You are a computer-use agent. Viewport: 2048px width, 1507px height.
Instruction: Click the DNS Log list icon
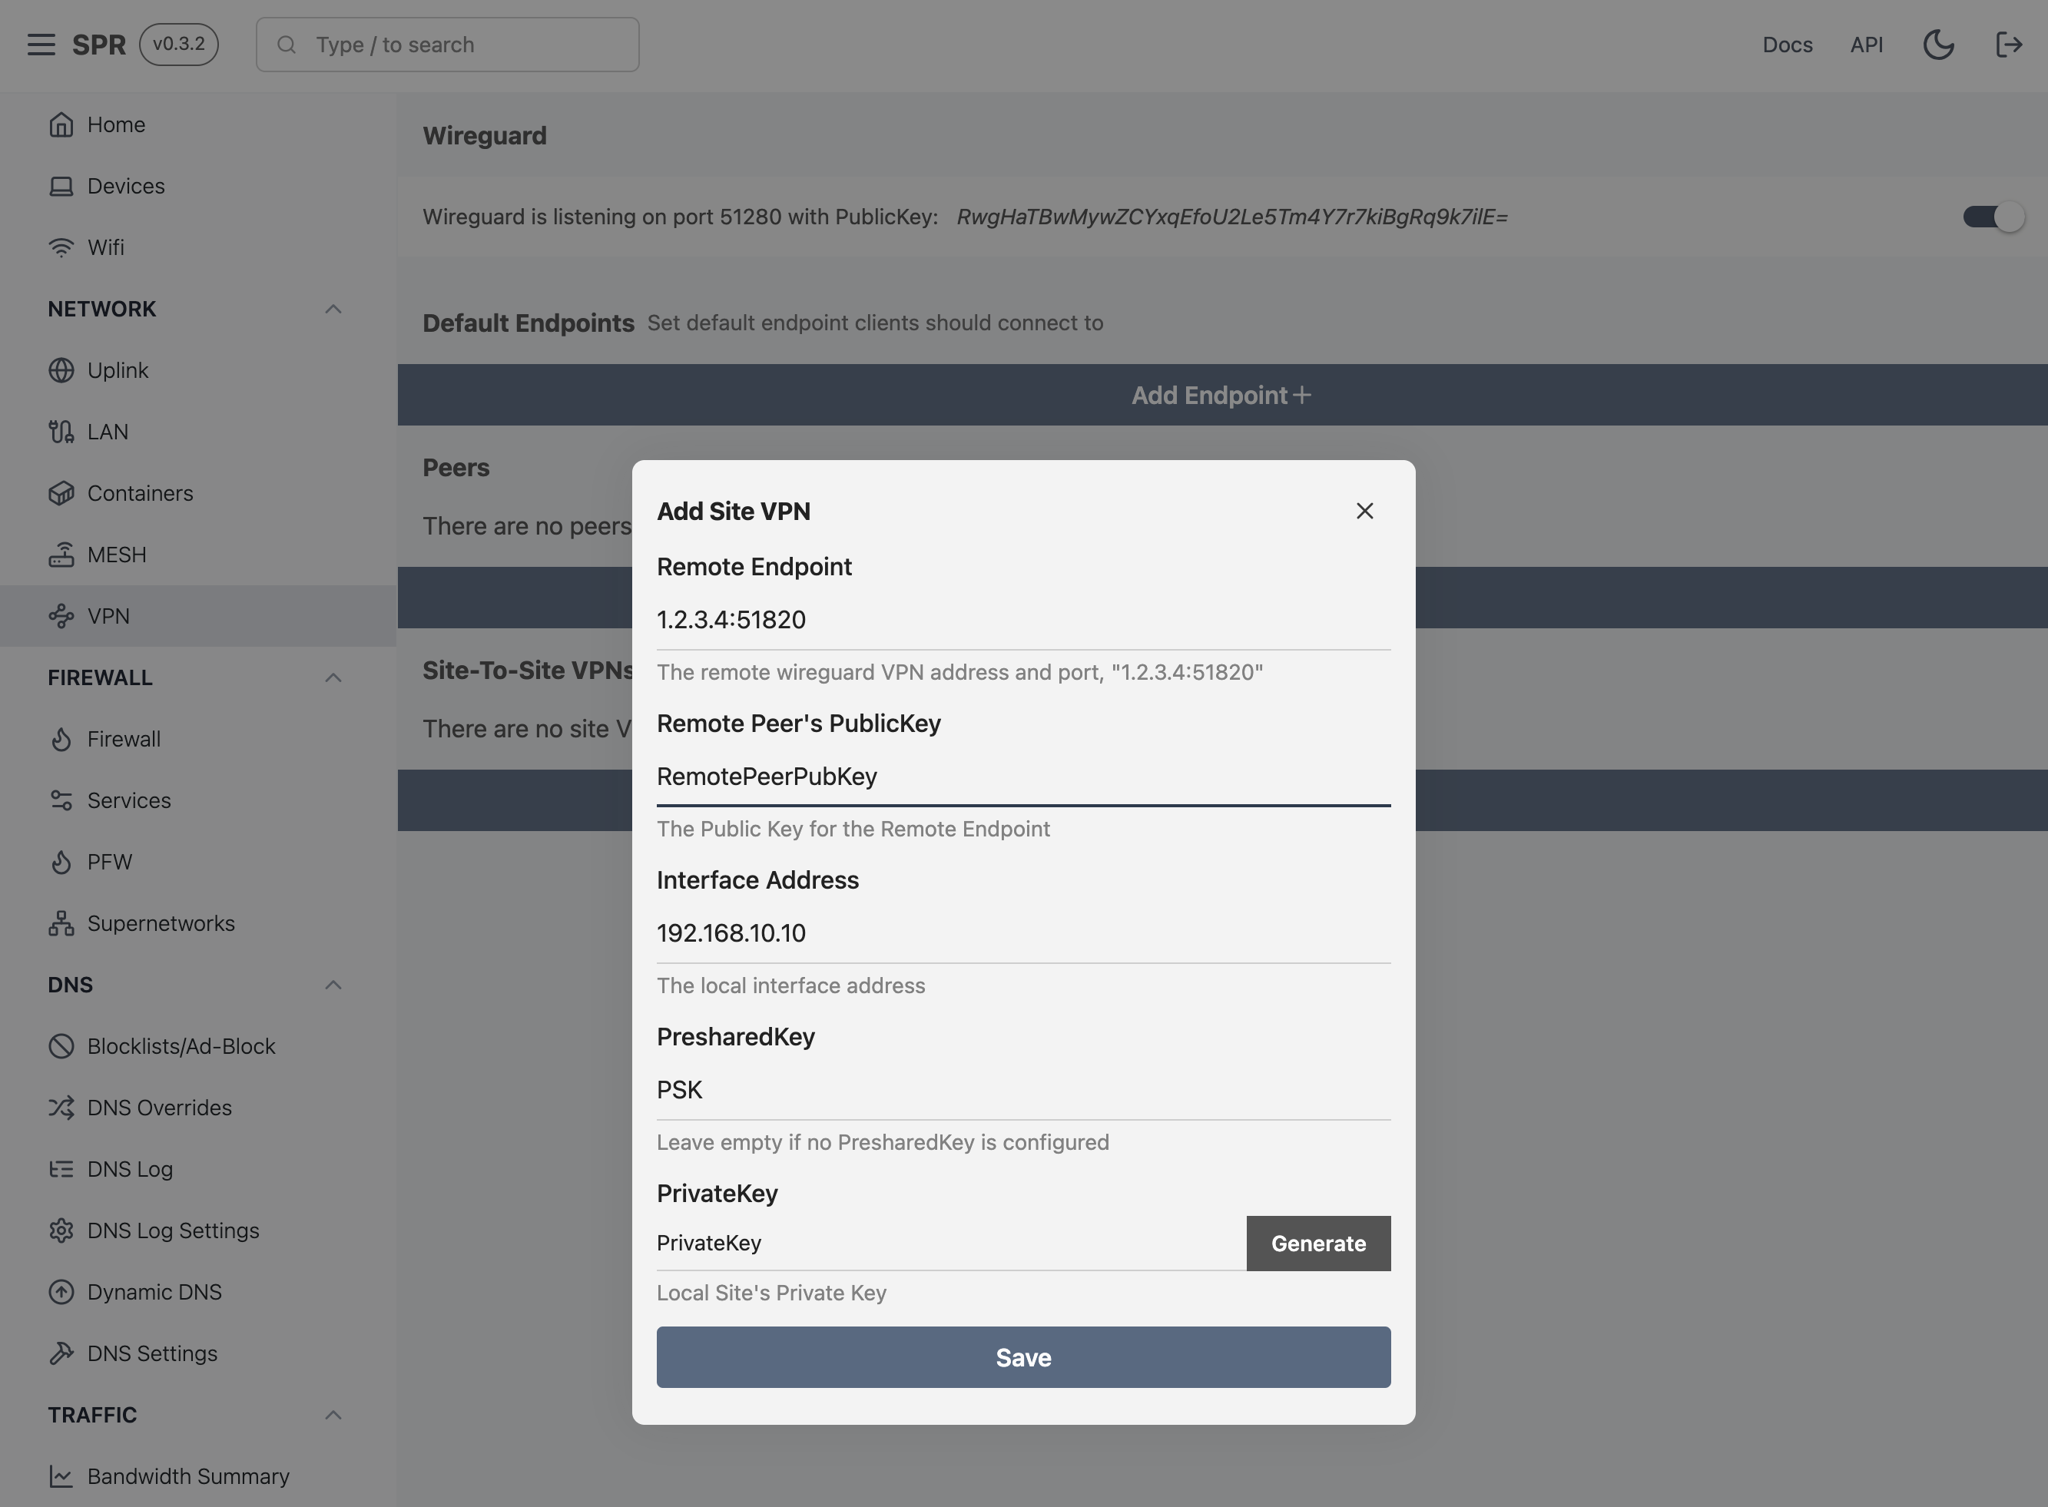pos(61,1168)
